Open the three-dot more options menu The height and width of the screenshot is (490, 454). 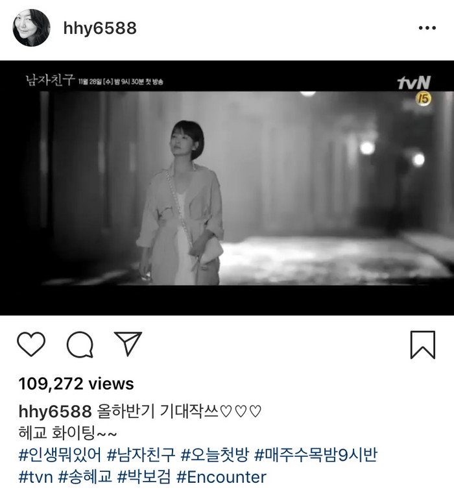[x=427, y=28]
